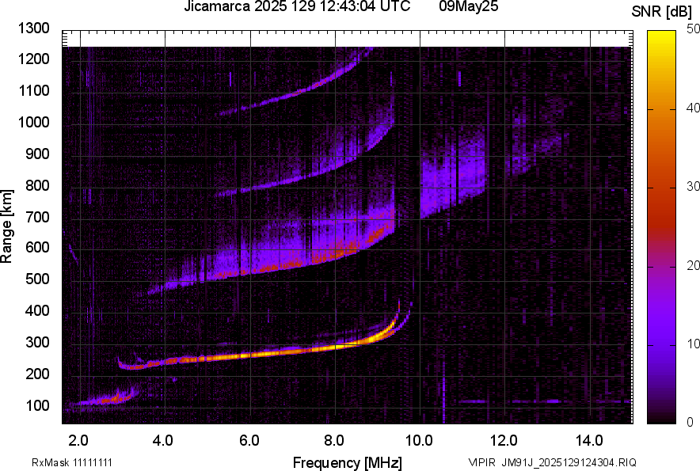Screen dimensions: 700x471
Task: Click the VIPIR JM91J file name text
Action: coord(552,462)
